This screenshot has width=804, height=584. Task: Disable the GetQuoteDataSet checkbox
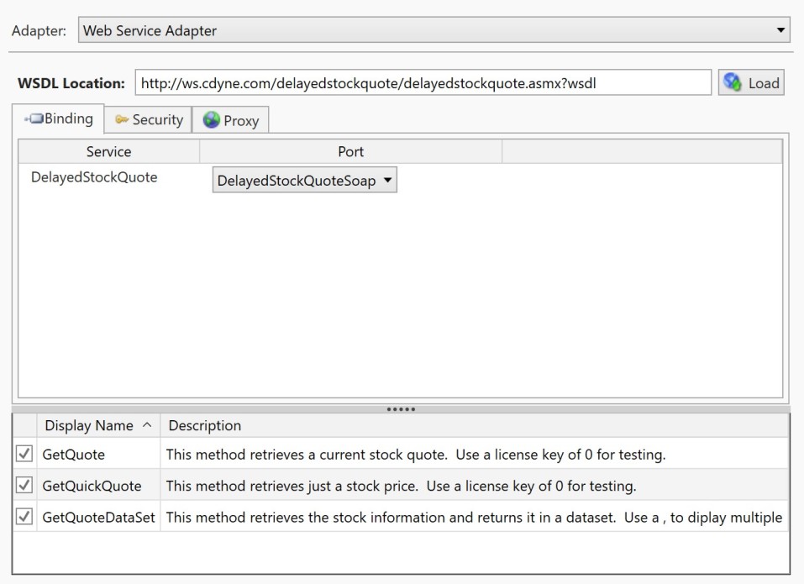coord(24,517)
